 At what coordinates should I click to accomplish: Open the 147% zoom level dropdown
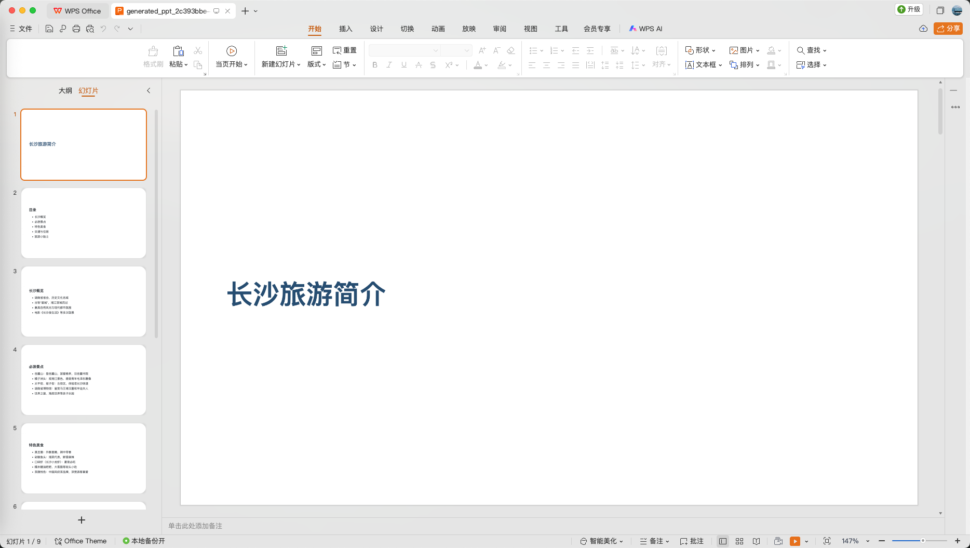point(868,541)
